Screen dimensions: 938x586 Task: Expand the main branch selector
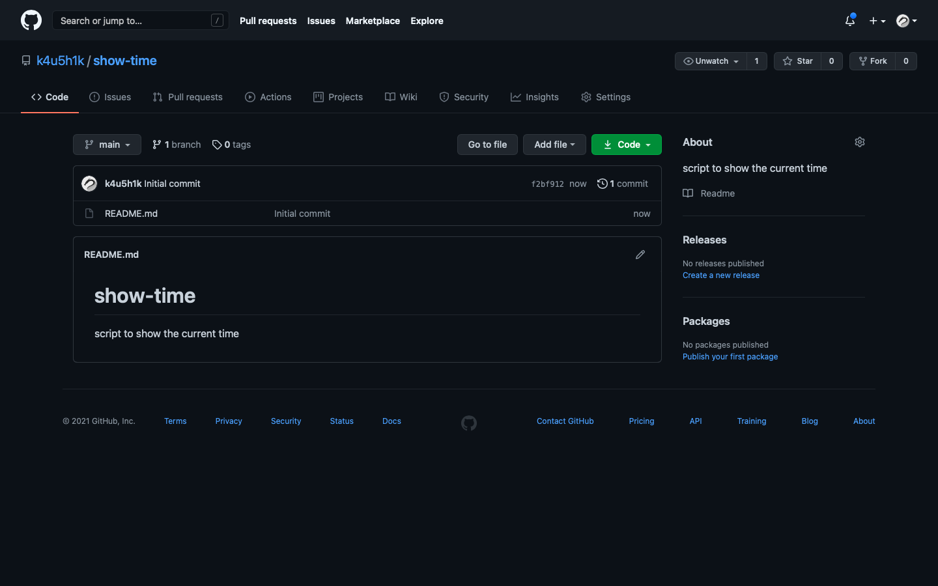pos(107,145)
